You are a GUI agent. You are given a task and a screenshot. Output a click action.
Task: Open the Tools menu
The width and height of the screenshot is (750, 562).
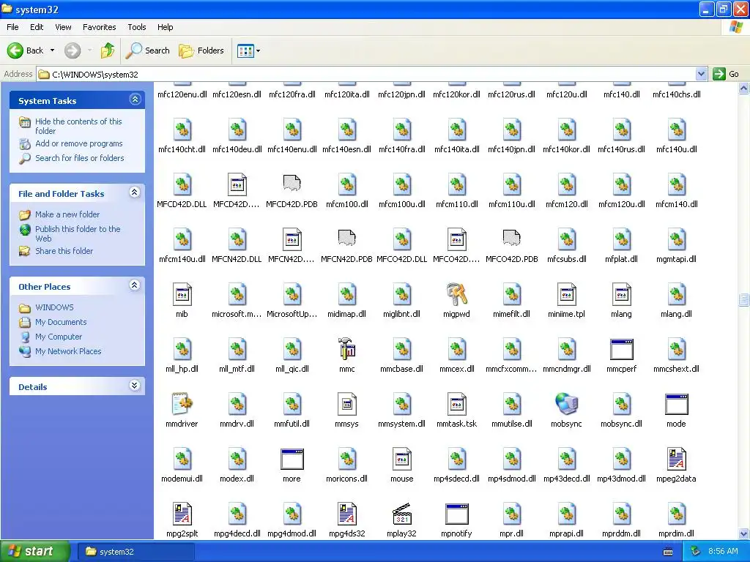pyautogui.click(x=137, y=27)
